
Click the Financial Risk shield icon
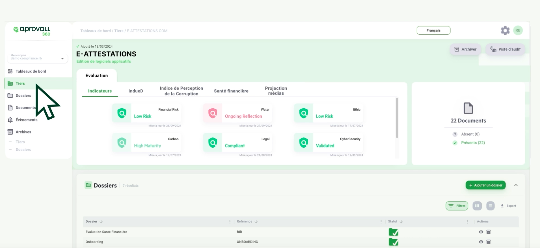122,113
